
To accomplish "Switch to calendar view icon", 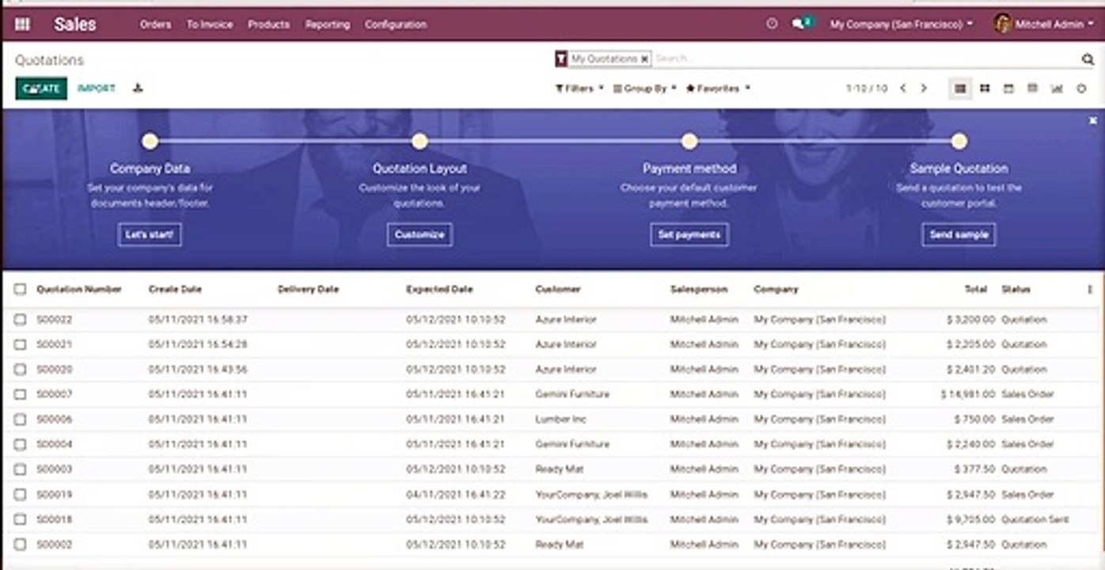I will tap(1008, 89).
